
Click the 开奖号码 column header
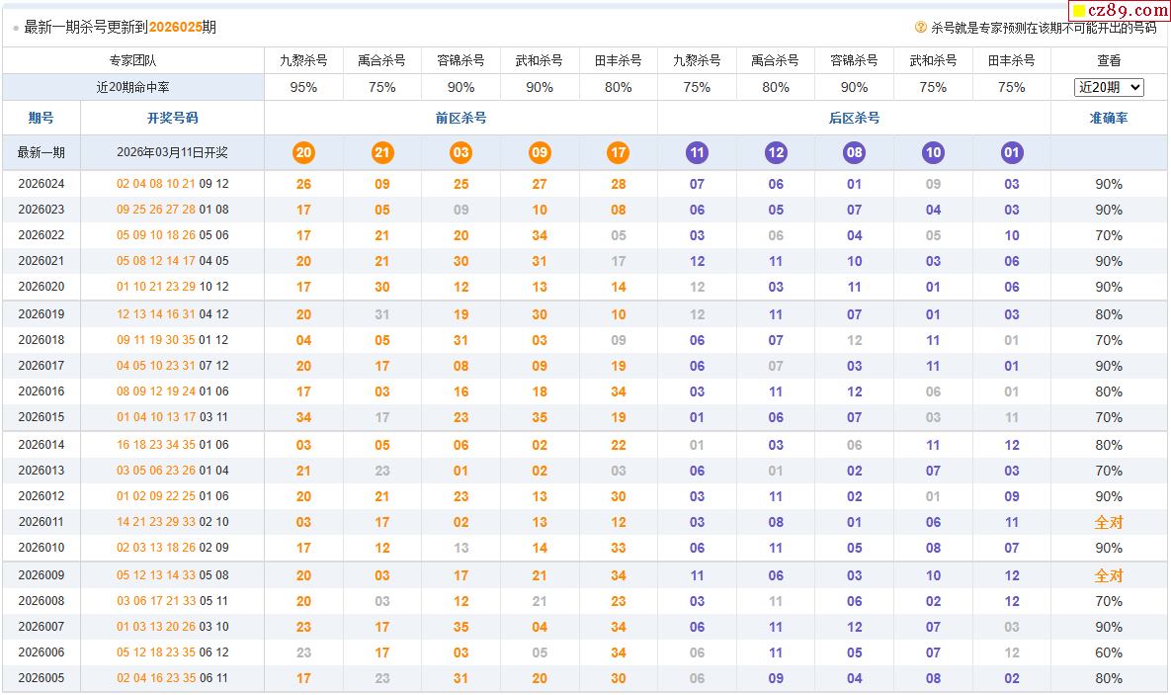[172, 118]
